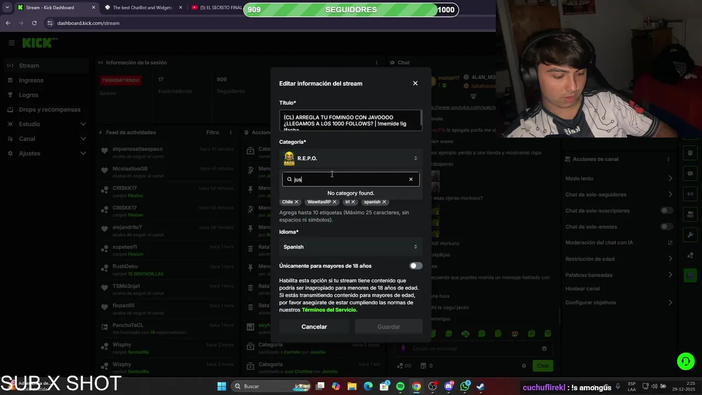Open the Windows Start menu
702x395 pixels.
tap(222, 386)
